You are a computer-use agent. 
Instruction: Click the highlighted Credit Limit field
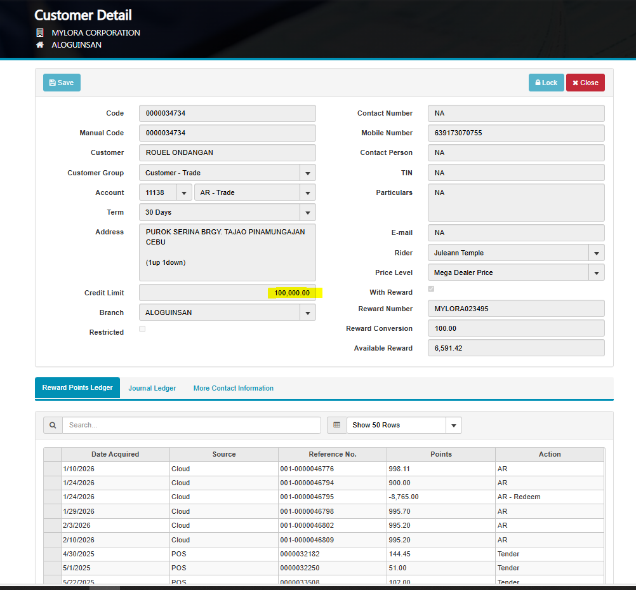coord(227,293)
